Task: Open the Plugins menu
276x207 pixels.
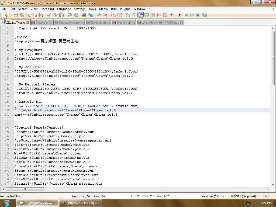Action: tap(125, 9)
